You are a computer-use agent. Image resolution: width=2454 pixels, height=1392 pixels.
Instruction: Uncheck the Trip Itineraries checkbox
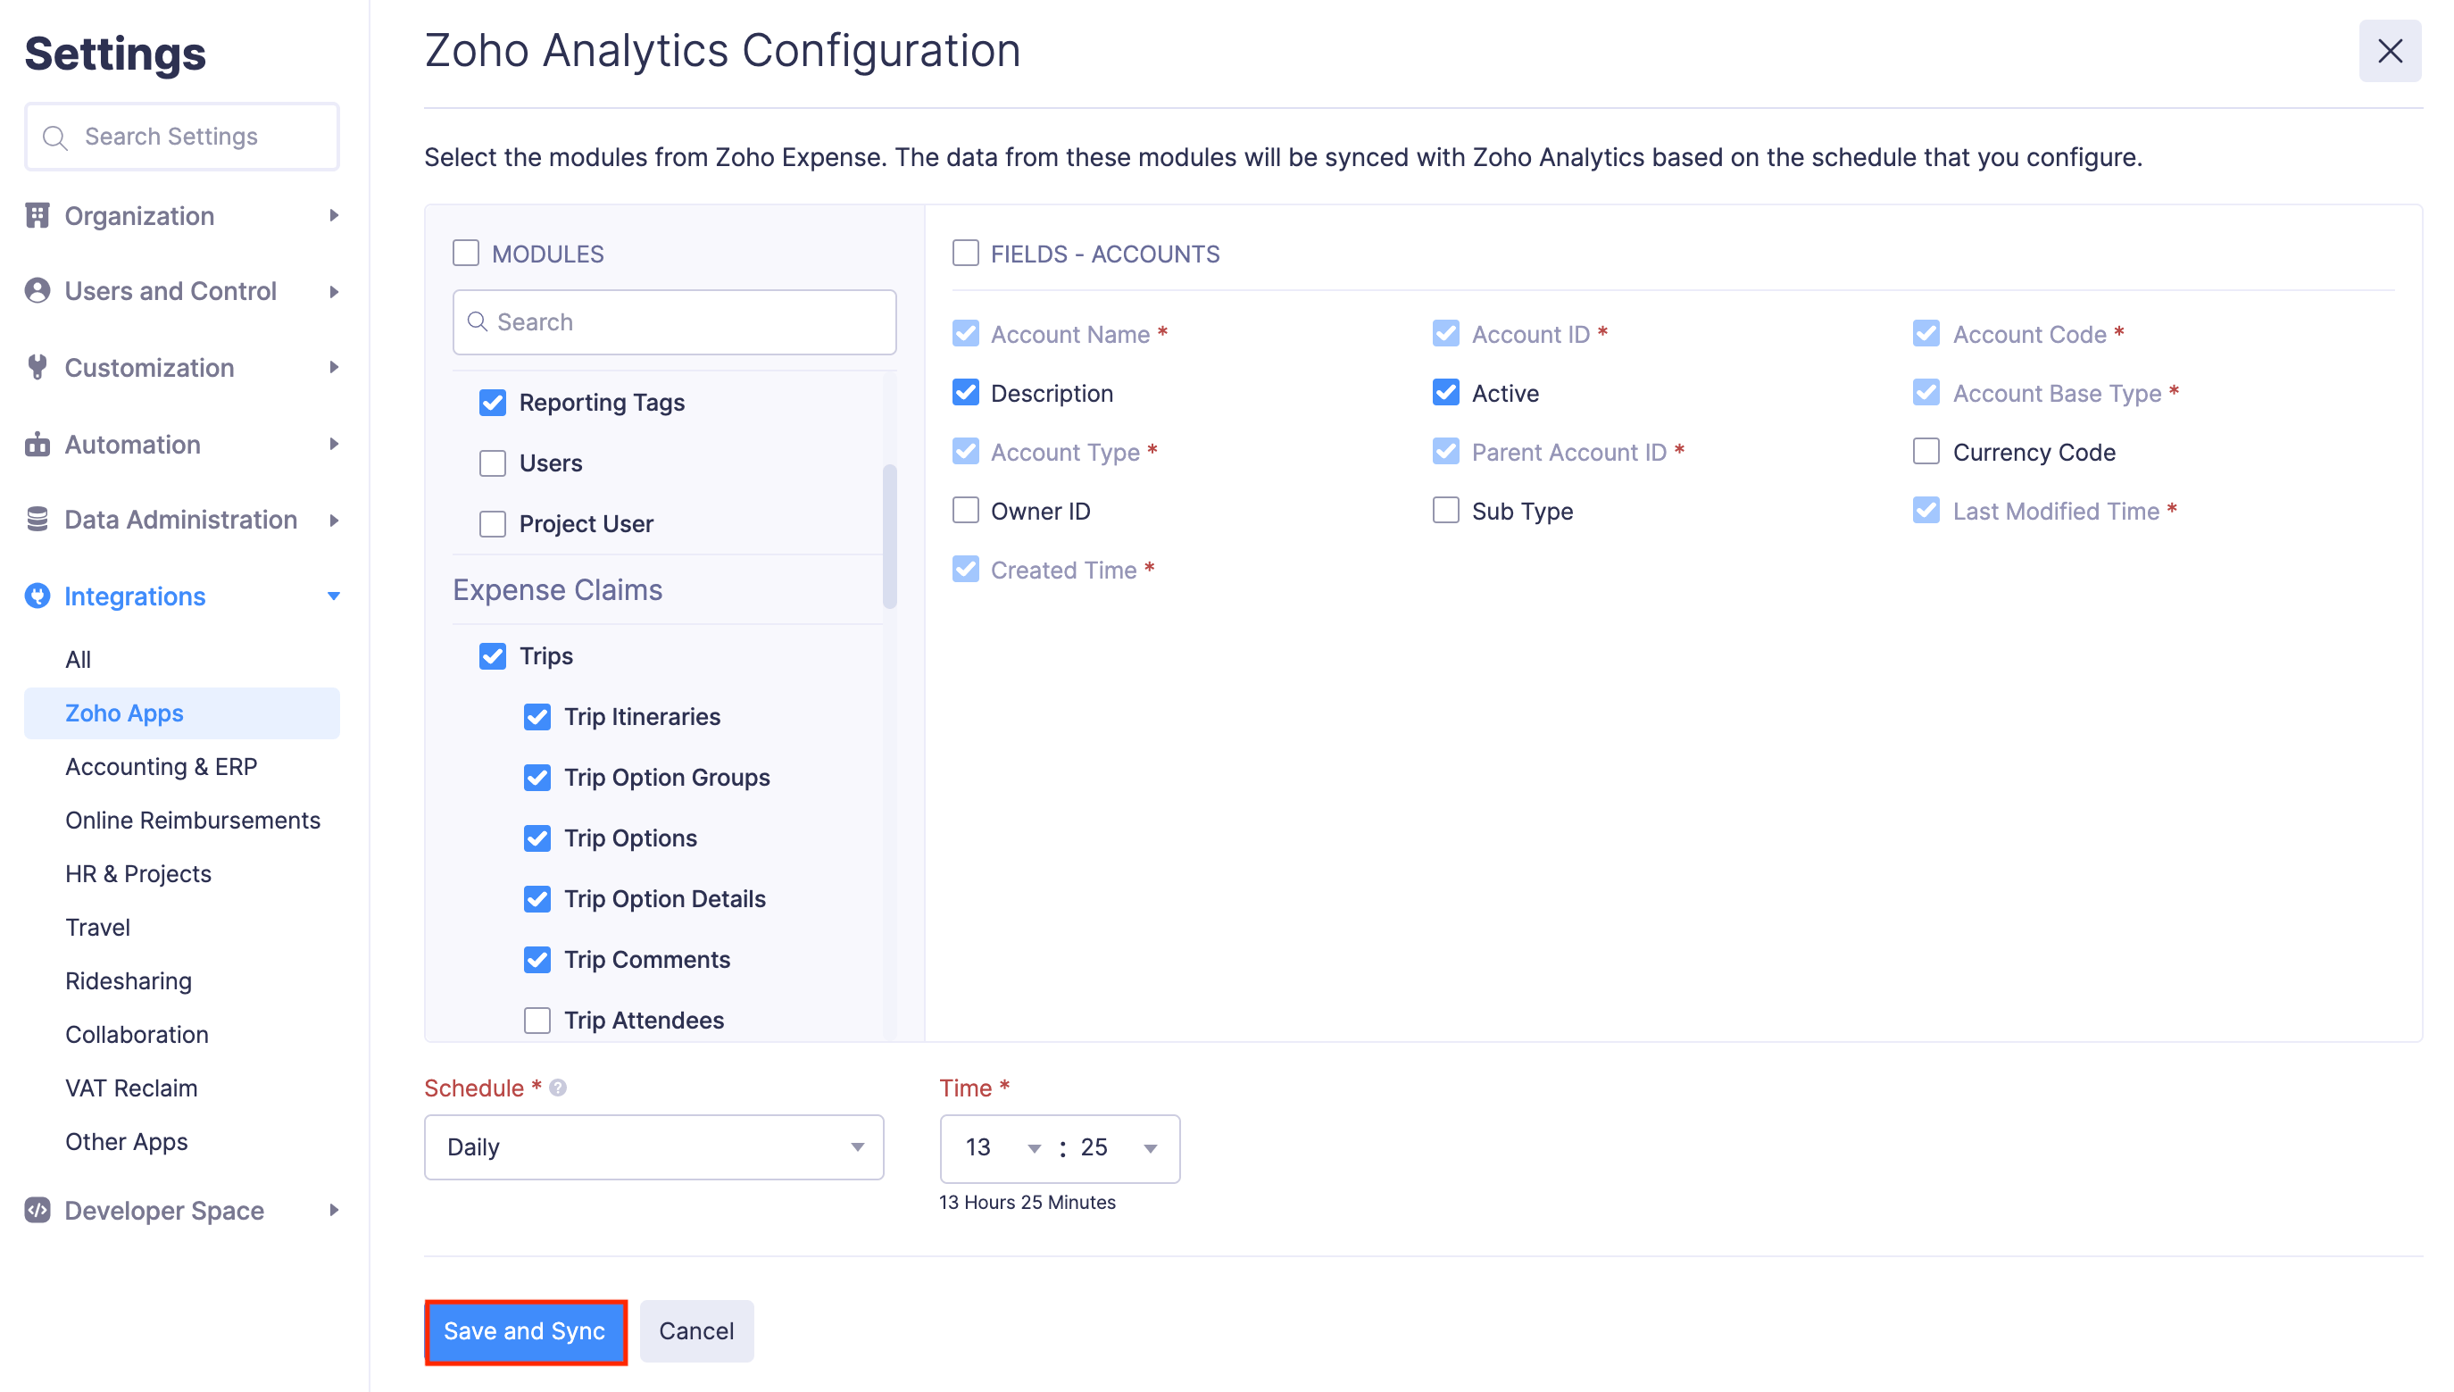pyautogui.click(x=537, y=716)
